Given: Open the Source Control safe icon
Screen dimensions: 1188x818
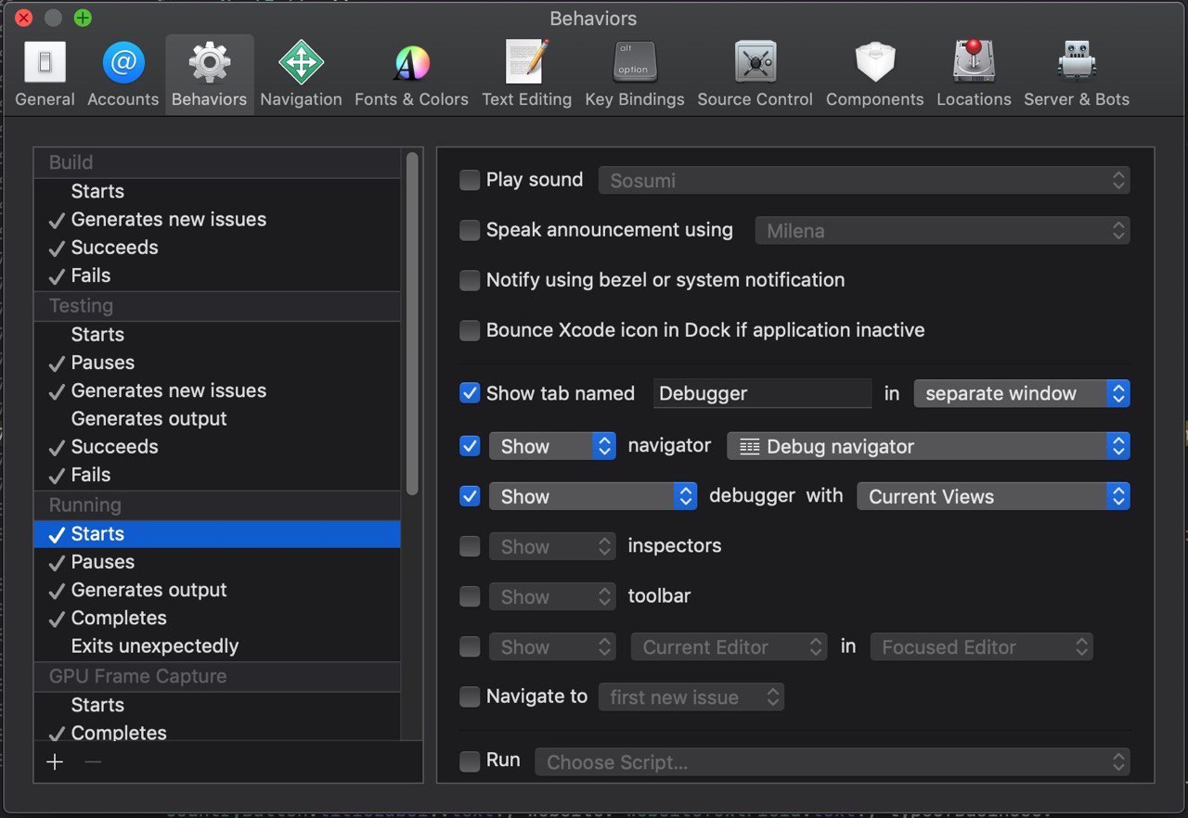Looking at the screenshot, I should (x=755, y=63).
